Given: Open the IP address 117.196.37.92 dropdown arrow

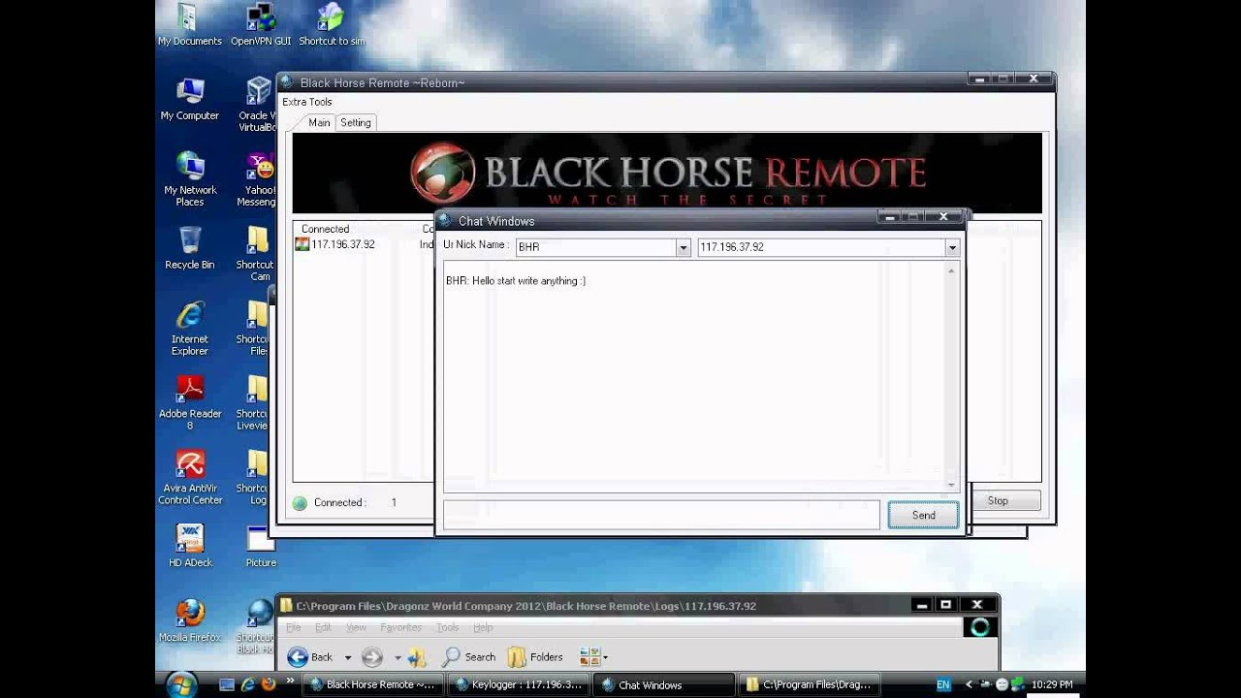Looking at the screenshot, I should click(x=952, y=247).
